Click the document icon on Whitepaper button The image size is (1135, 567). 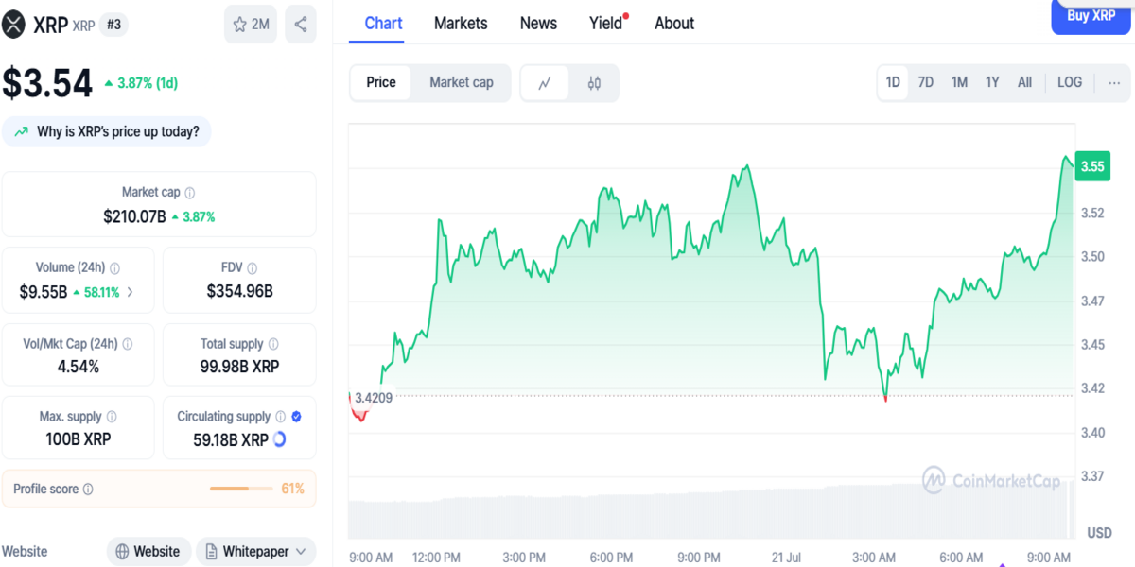click(x=210, y=552)
